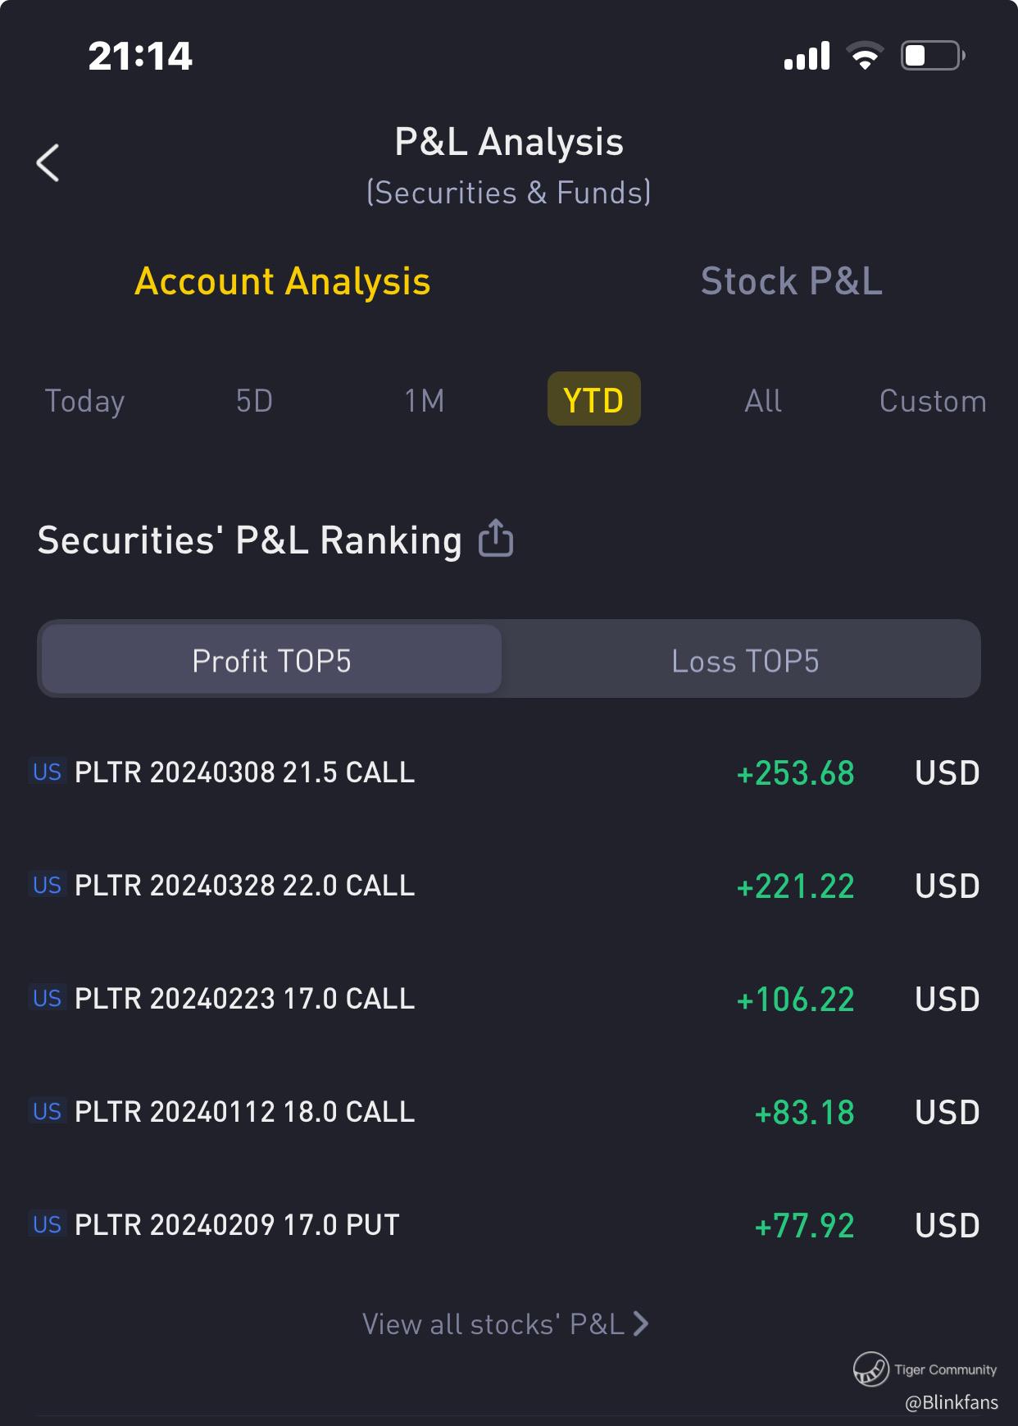Show the All time range

click(762, 401)
